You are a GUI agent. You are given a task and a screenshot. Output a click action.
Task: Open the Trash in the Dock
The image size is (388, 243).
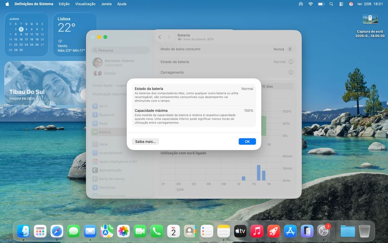(364, 231)
